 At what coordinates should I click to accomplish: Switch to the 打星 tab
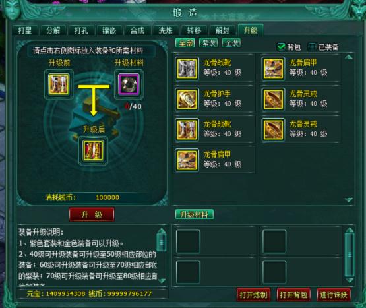pos(25,30)
